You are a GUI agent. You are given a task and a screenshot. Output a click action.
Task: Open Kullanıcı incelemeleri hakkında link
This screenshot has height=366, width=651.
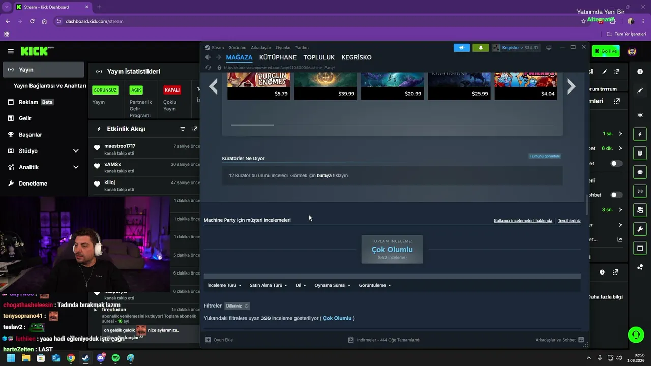click(523, 221)
